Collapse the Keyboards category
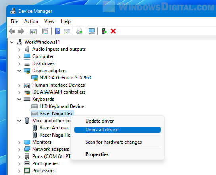Screen dimensions: 216x175 [19, 100]
